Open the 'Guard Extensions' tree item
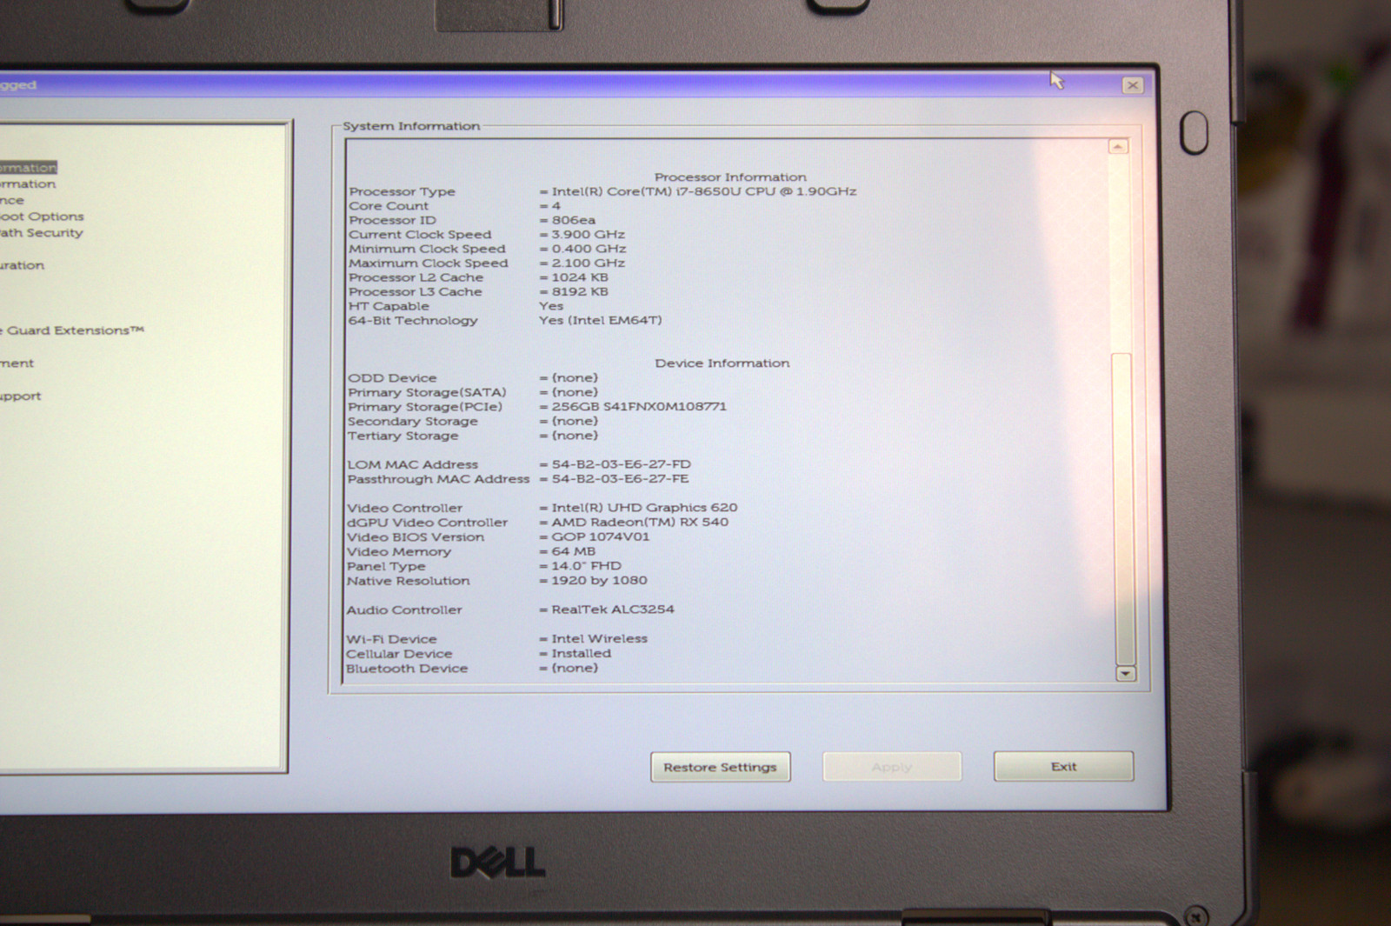This screenshot has height=926, width=1391. (x=72, y=330)
